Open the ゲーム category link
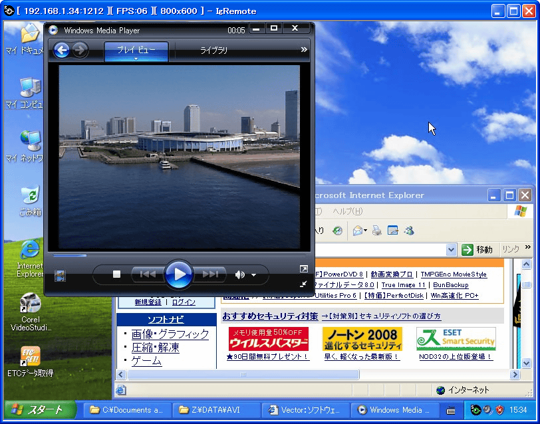 click(x=146, y=361)
